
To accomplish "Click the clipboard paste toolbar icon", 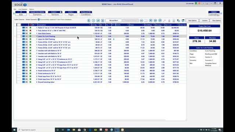I will (169, 21).
